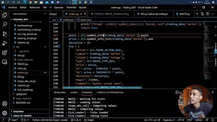The width and height of the screenshot is (217, 122).
Task: Open the Explorer view in activity bar
Action: coord(4,15)
